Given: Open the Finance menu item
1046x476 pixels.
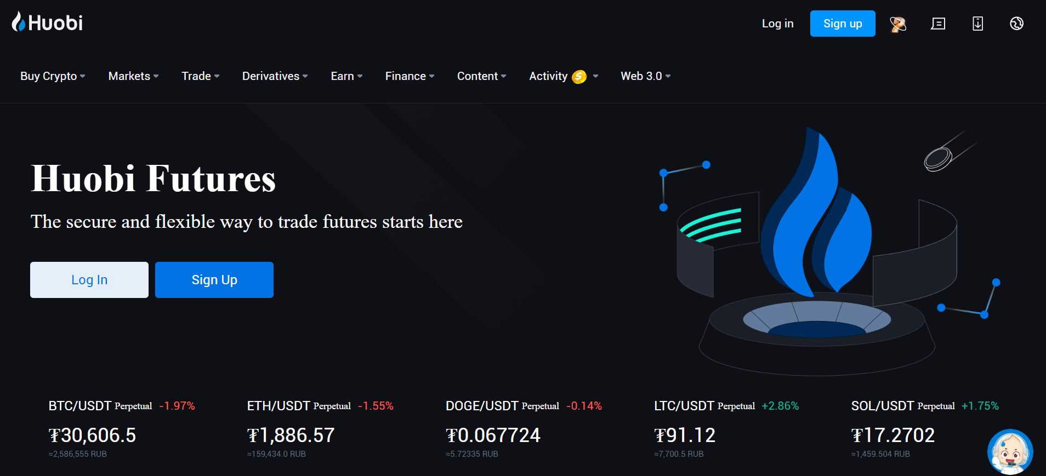Looking at the screenshot, I should pos(410,76).
